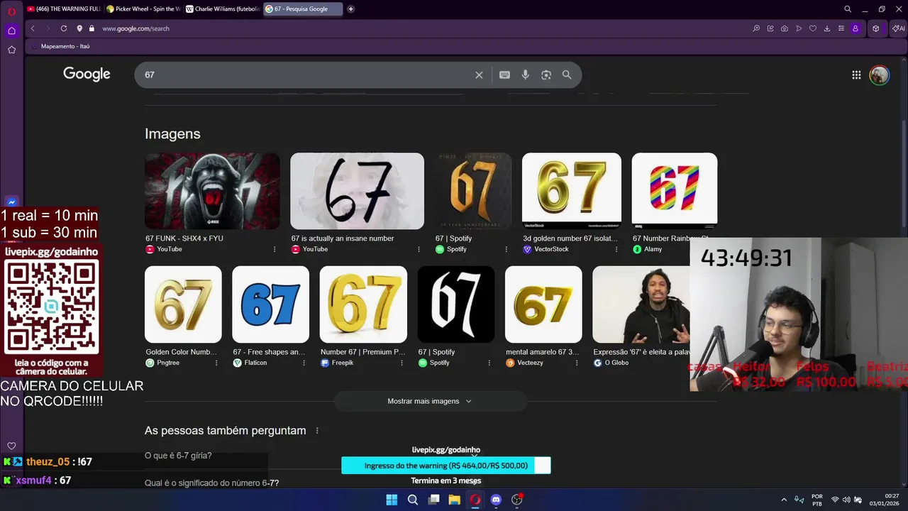Screen dimensions: 908x511
Task: Open the Google account avatar
Action: [x=879, y=75]
